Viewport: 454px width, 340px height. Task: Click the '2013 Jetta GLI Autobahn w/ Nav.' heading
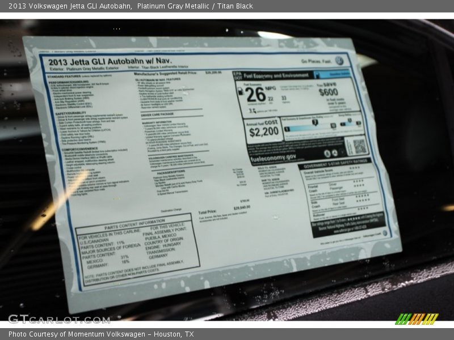(110, 62)
